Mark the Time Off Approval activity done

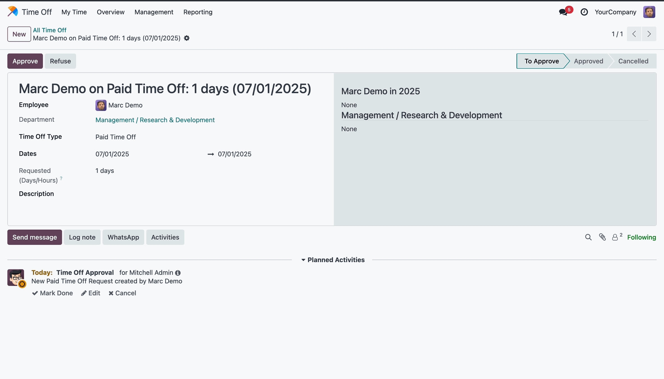[x=53, y=293]
